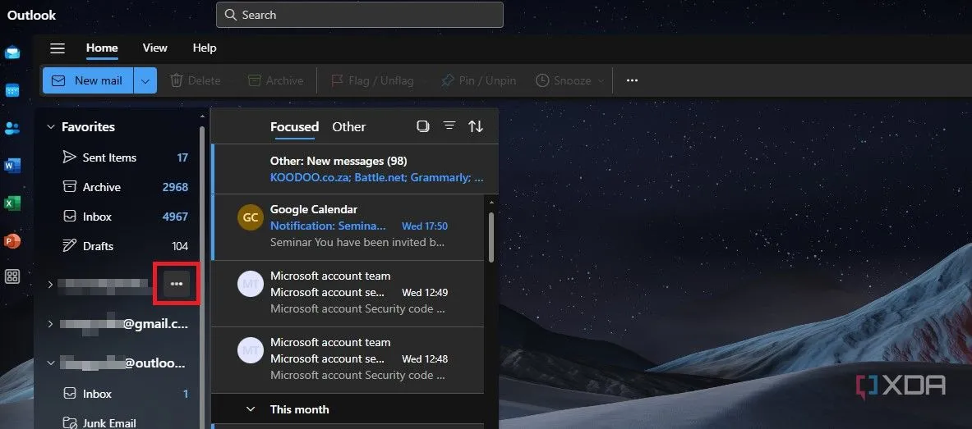The width and height of the screenshot is (972, 429).
Task: Open the Calendar app in sidebar
Action: [x=12, y=91]
